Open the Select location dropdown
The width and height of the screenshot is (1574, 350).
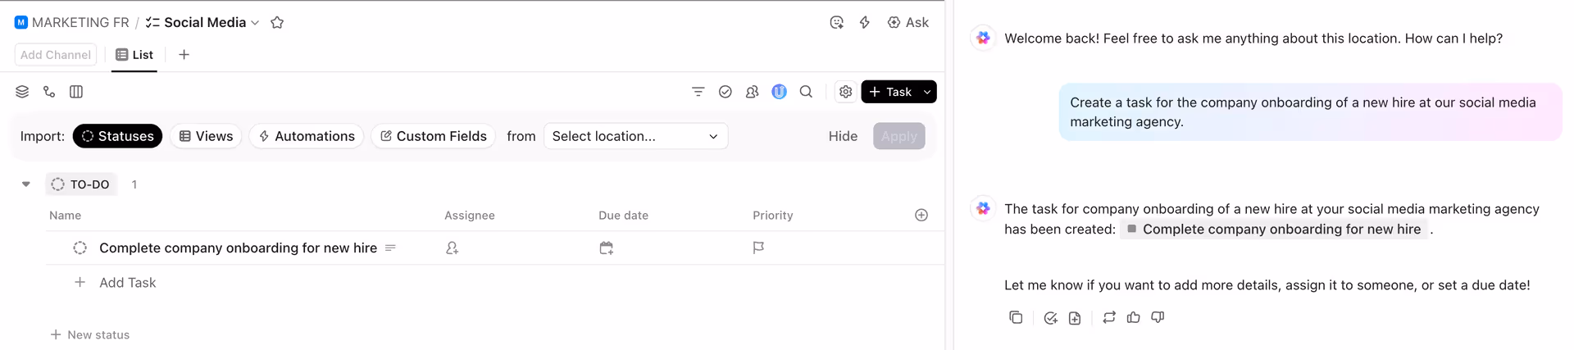click(635, 136)
